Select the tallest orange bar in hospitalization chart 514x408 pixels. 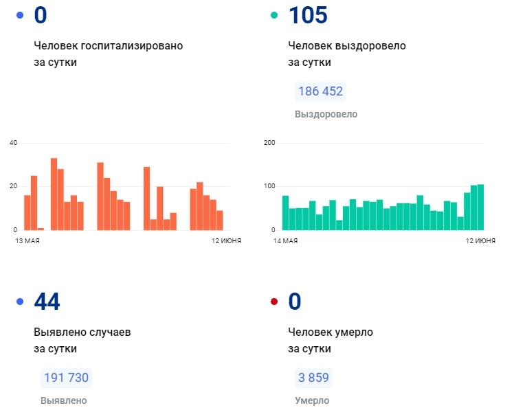pos(54,194)
